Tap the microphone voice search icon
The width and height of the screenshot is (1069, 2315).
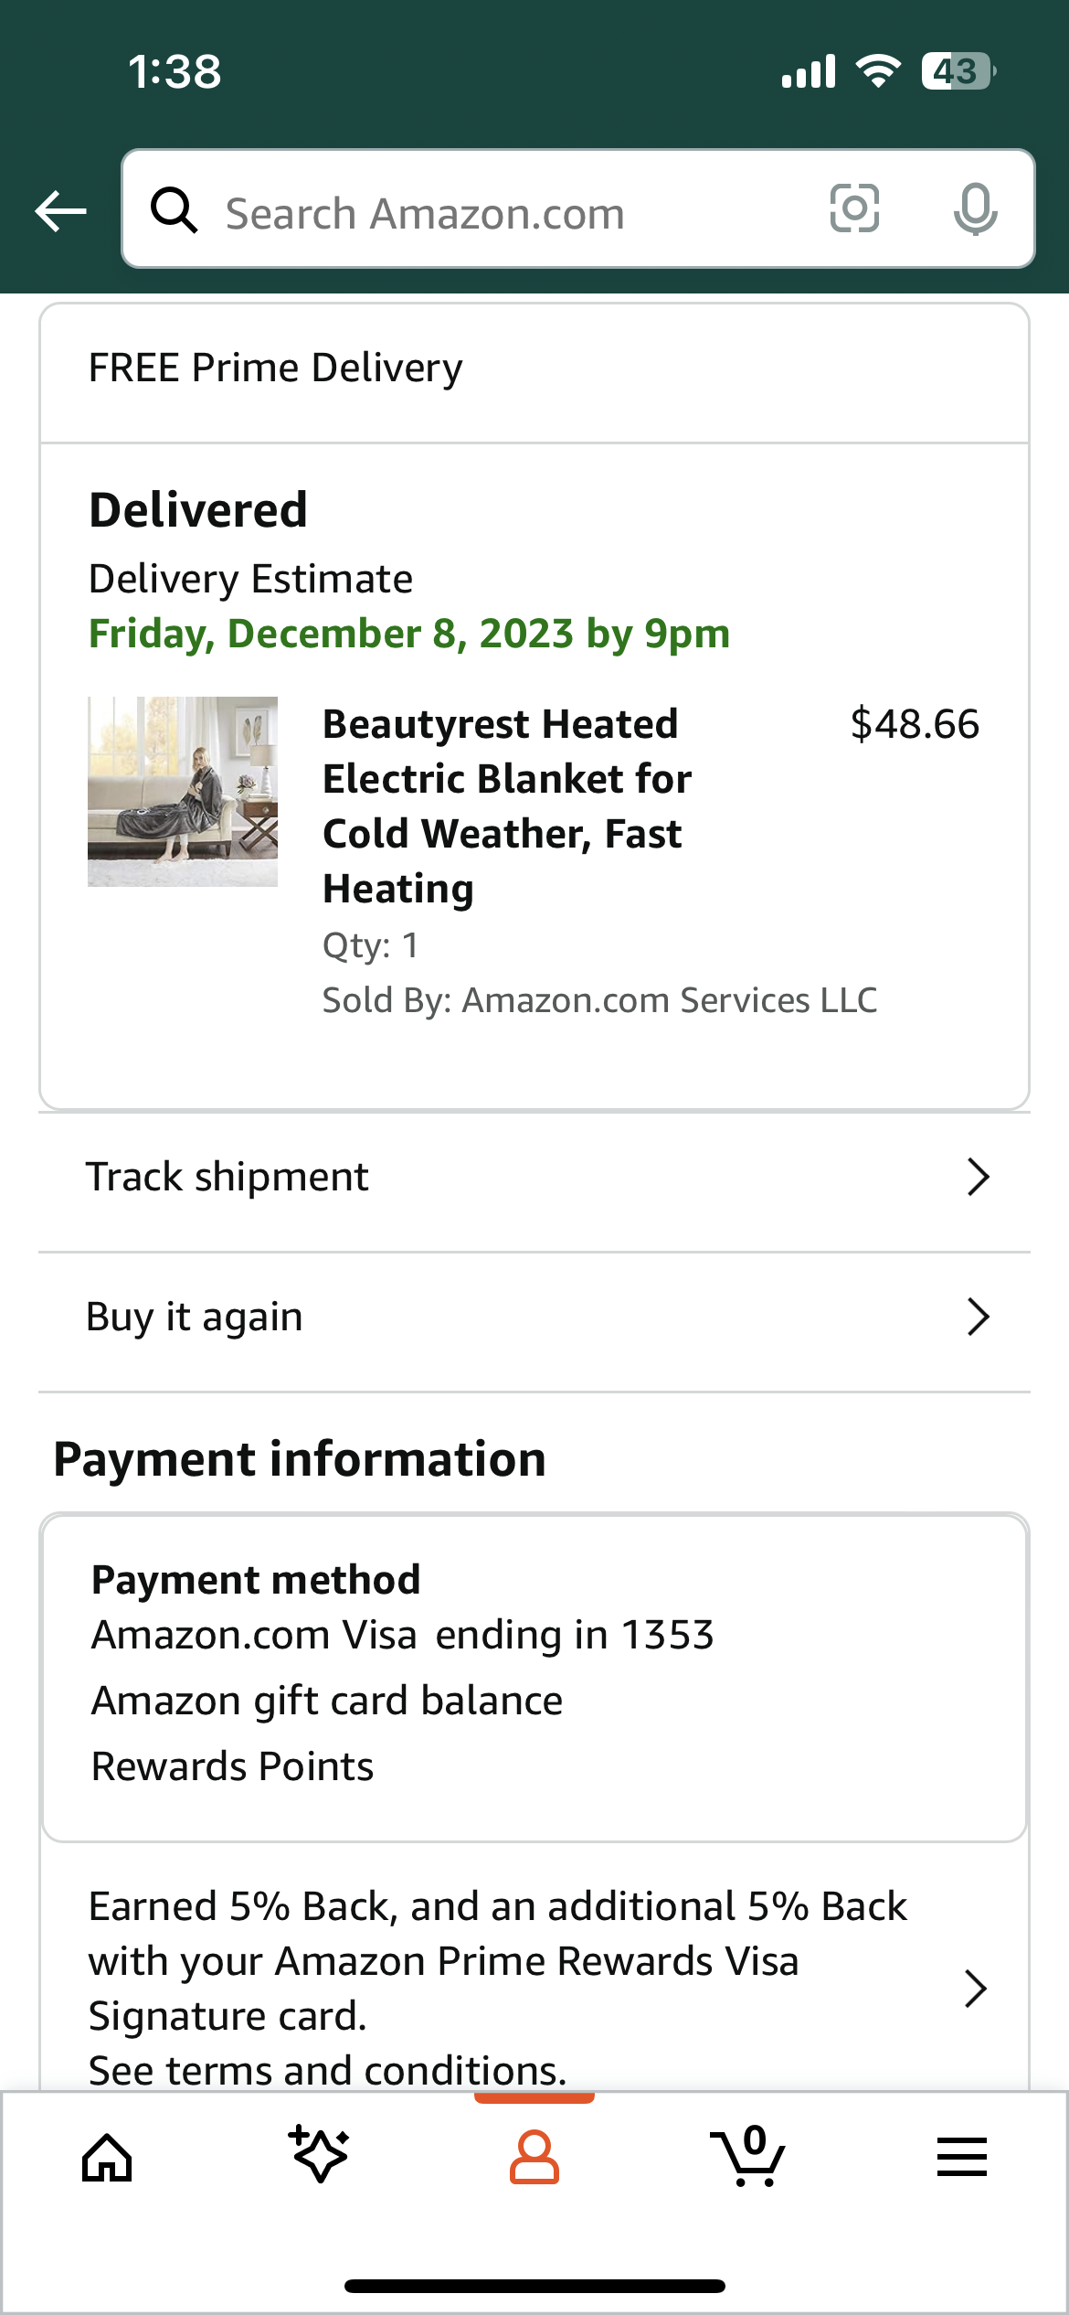click(x=975, y=209)
